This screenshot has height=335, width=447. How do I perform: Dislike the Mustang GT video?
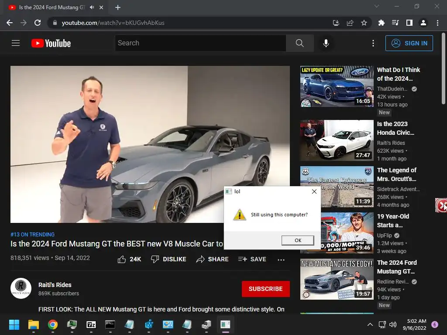(x=168, y=259)
